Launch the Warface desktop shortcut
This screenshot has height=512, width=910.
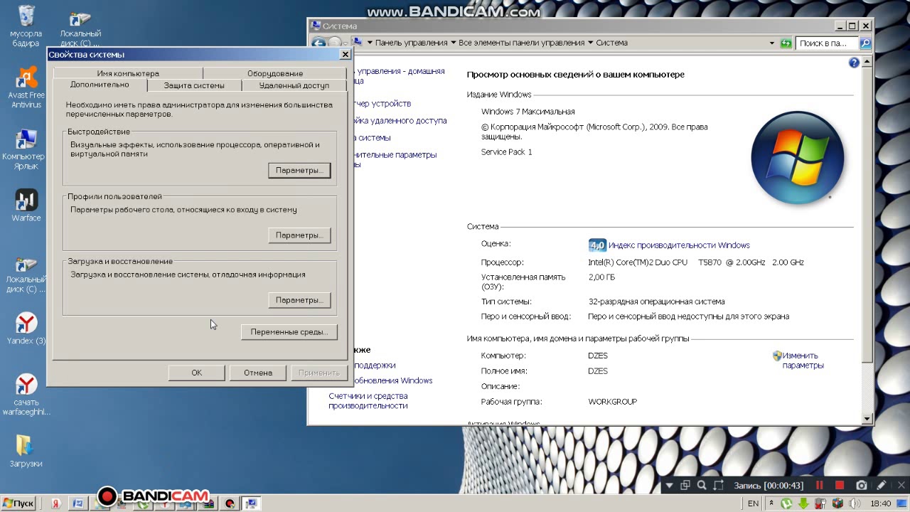[26, 206]
